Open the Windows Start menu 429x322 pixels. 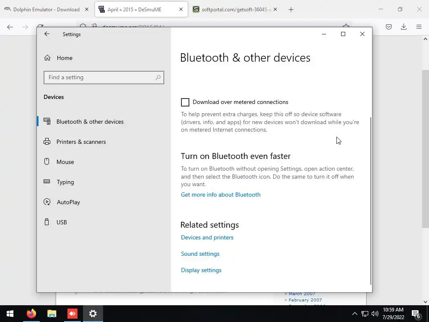click(x=10, y=314)
